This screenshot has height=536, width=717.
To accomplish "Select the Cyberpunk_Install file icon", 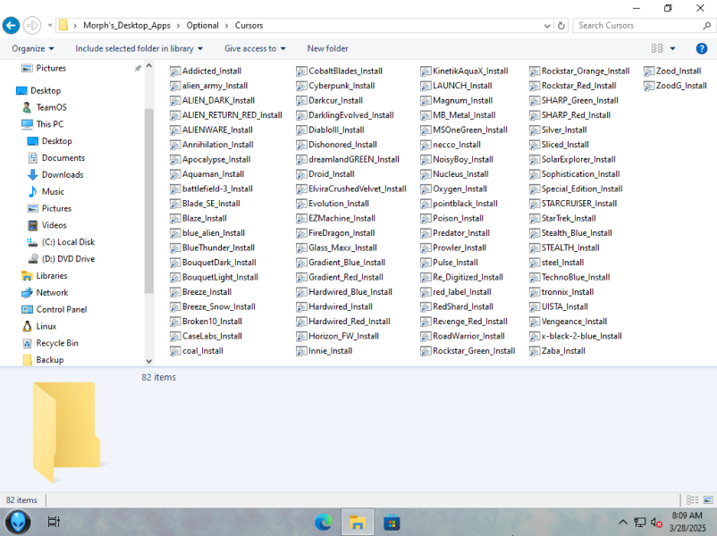I will (x=301, y=86).
